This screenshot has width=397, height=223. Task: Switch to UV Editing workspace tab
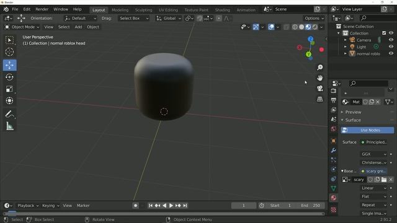click(x=168, y=10)
